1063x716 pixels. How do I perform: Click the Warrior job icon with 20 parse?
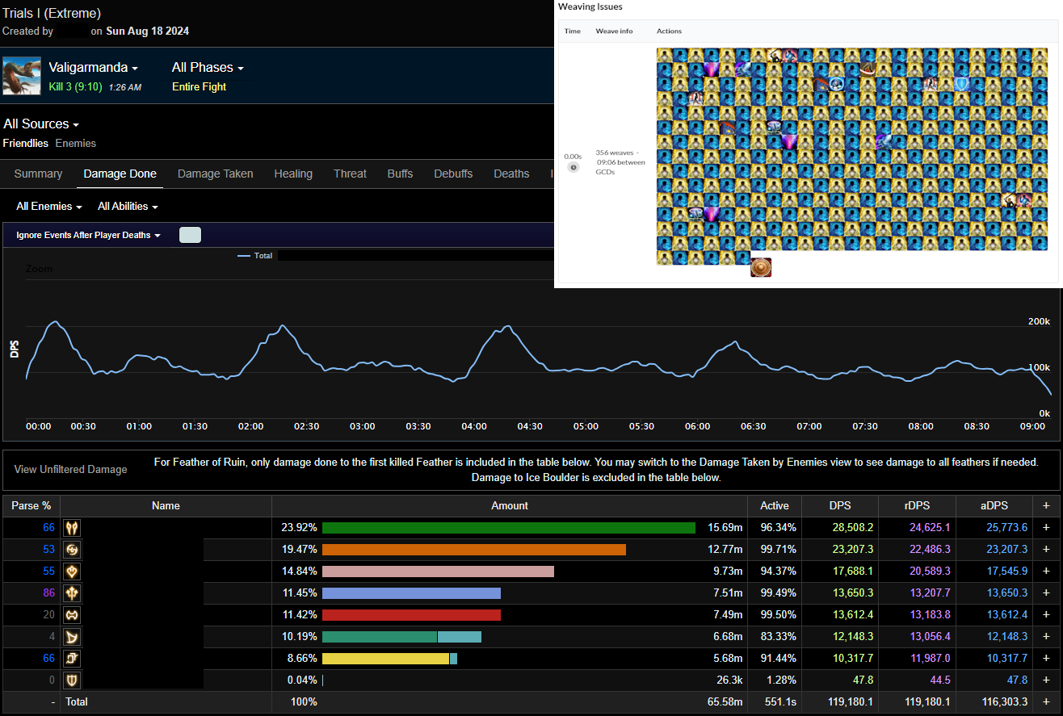(72, 615)
